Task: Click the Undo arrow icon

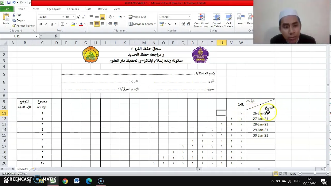Action: coord(14,3)
